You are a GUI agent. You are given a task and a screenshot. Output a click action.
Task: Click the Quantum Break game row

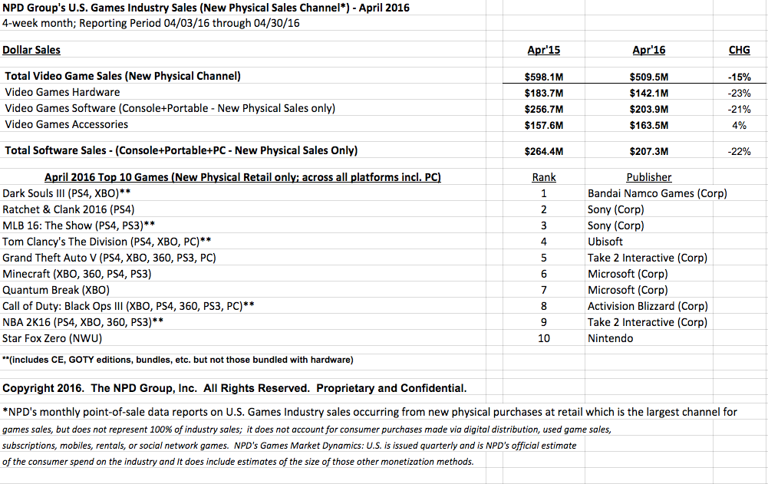pyautogui.click(x=56, y=290)
